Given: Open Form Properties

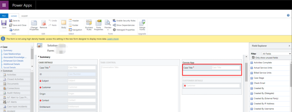Looking at the screenshot, I should pyautogui.click(x=98, y=25).
